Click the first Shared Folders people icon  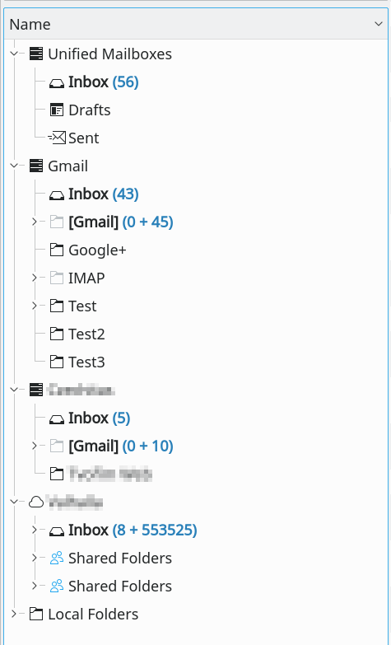point(57,559)
